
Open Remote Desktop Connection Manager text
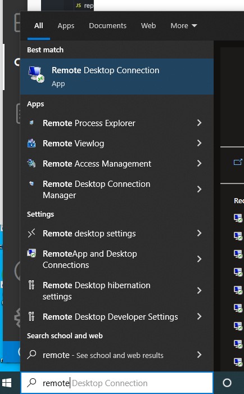click(x=96, y=190)
